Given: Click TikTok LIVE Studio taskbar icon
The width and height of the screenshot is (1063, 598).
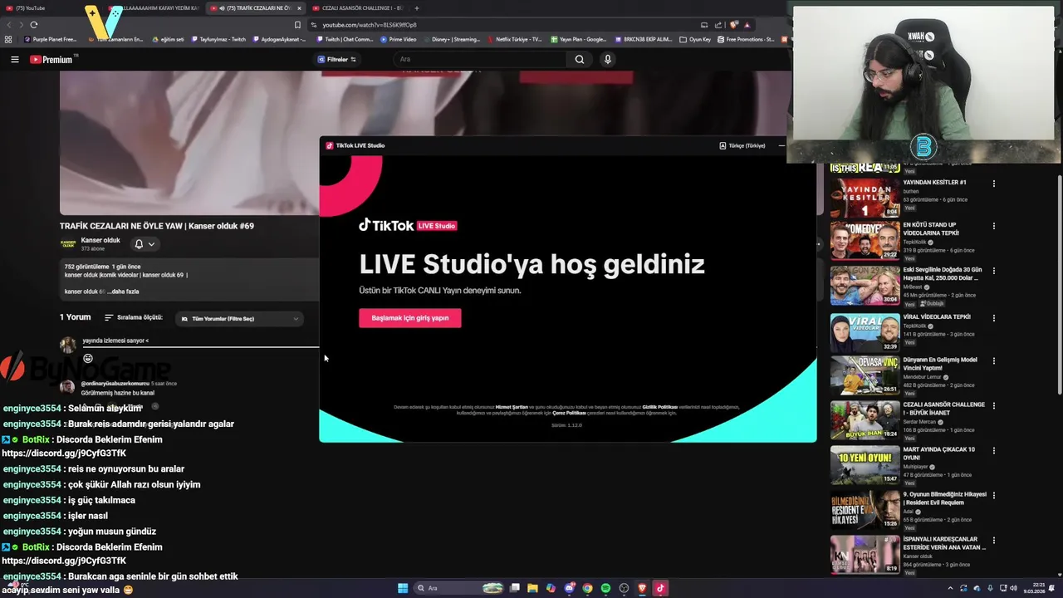Looking at the screenshot, I should [660, 588].
